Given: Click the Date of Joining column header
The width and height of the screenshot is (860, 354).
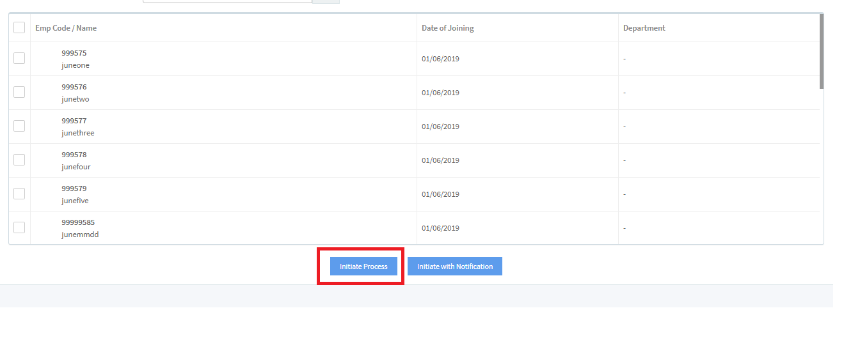Looking at the screenshot, I should (448, 28).
